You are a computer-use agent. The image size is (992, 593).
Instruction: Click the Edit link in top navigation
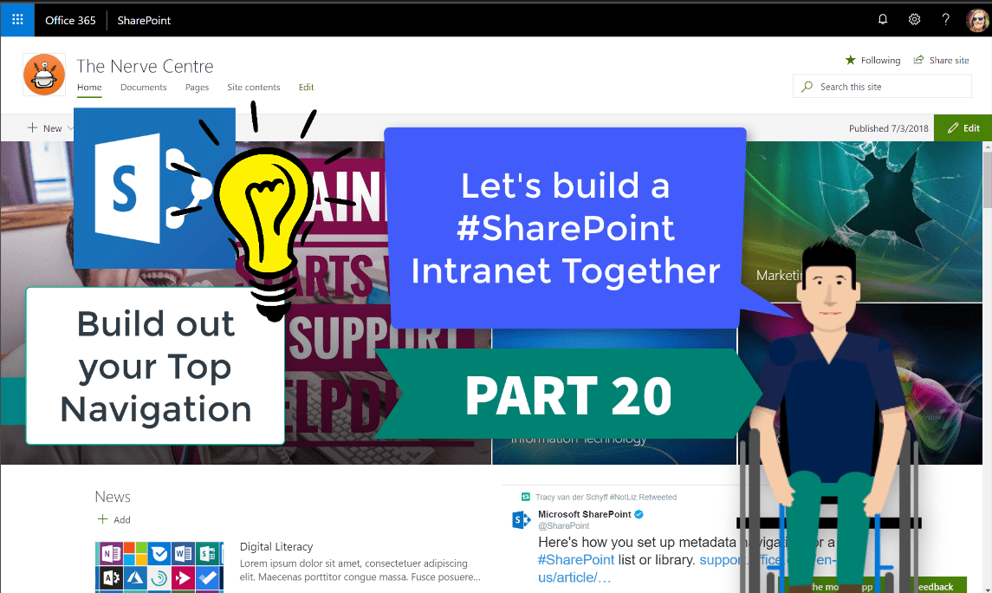click(x=306, y=88)
